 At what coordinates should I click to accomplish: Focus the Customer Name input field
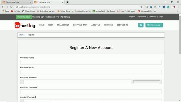click(91, 62)
